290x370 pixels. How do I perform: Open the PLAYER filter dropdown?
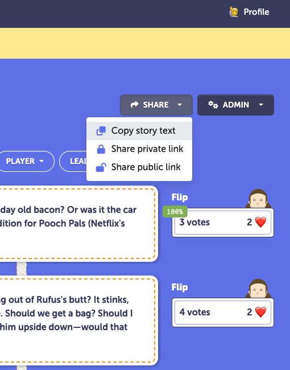pos(26,161)
